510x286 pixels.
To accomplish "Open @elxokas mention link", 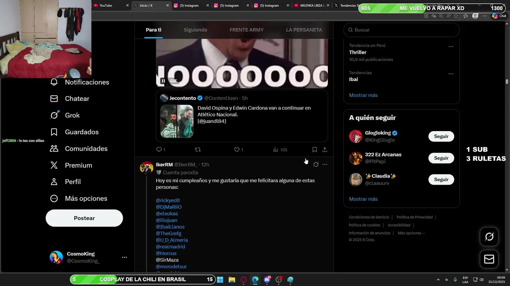I will point(167,214).
